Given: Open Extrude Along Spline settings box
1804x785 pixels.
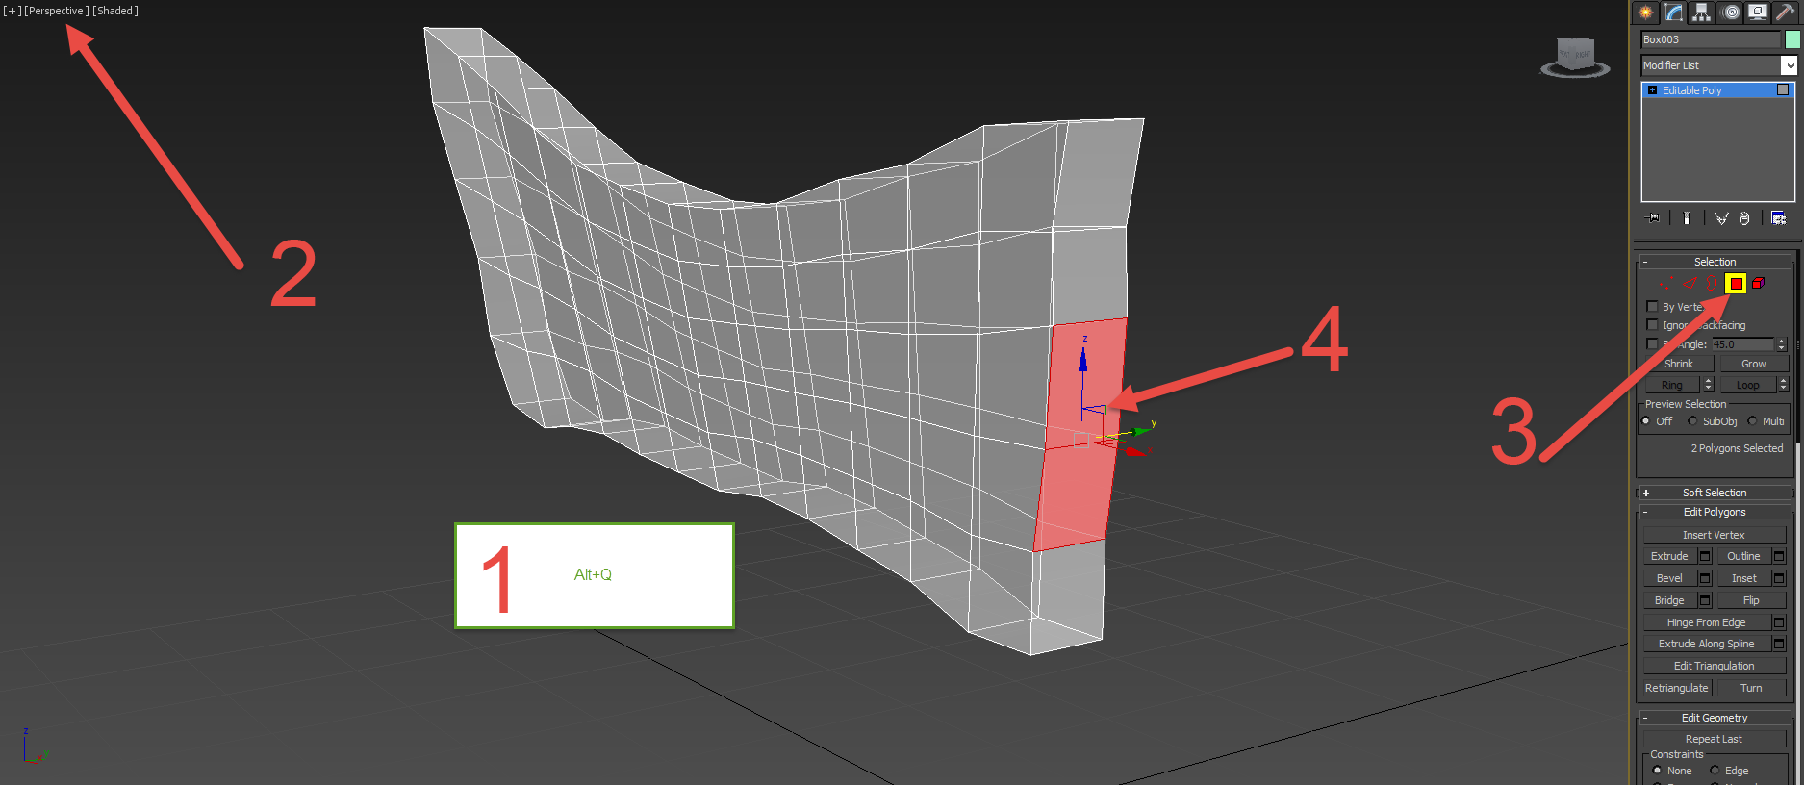Looking at the screenshot, I should point(1779,644).
